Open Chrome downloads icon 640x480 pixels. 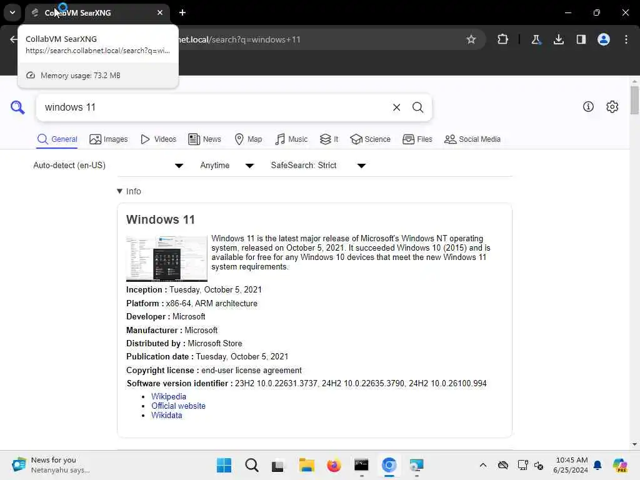click(558, 39)
